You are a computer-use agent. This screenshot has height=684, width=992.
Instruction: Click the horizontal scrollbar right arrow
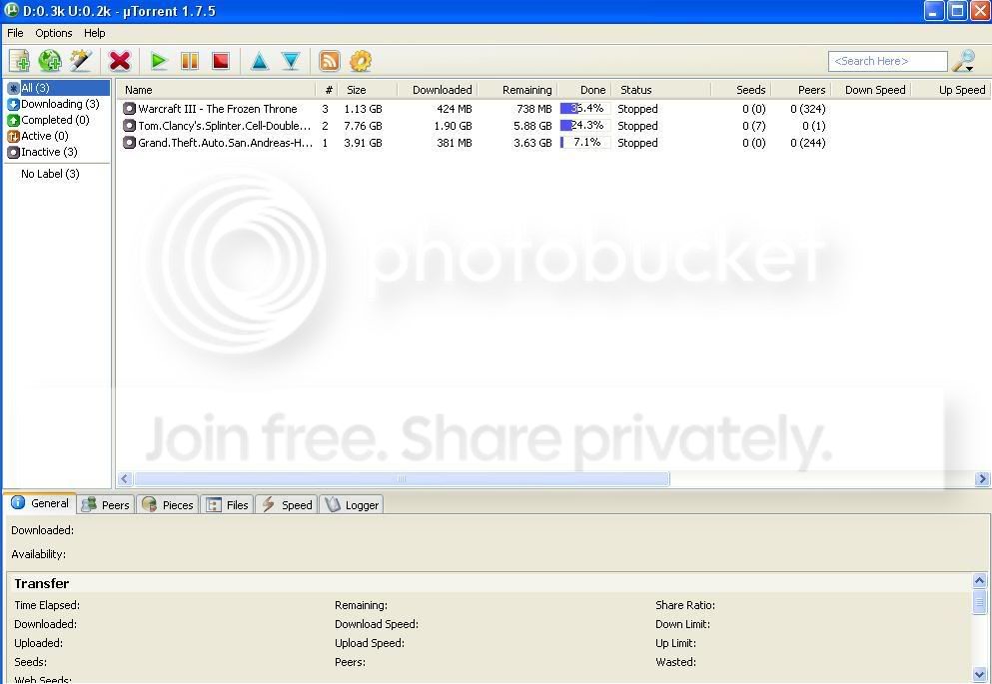point(982,479)
